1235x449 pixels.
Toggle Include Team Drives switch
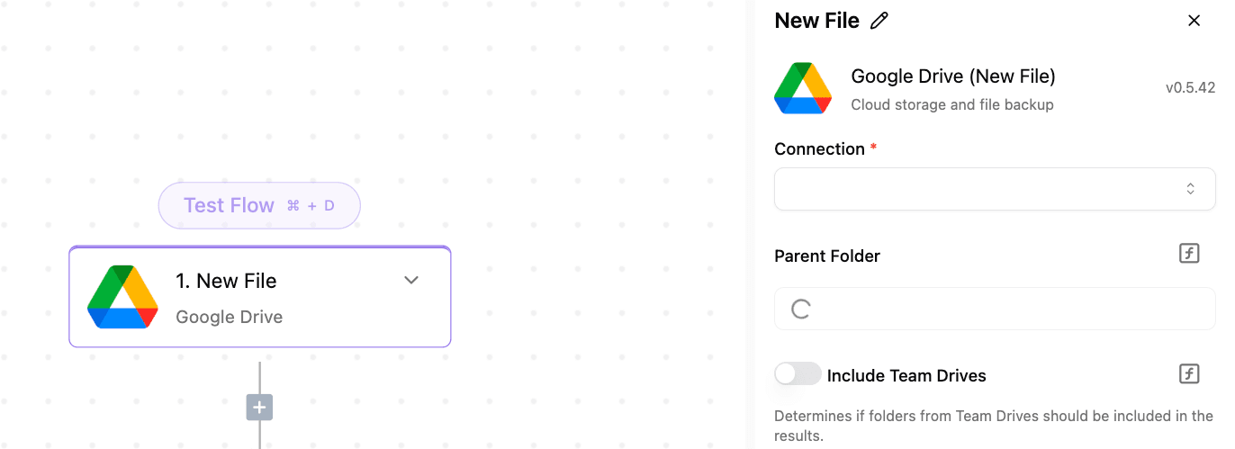pos(798,373)
